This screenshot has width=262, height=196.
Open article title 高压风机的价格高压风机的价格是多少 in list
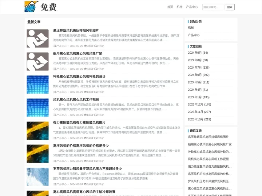click(x=81, y=146)
